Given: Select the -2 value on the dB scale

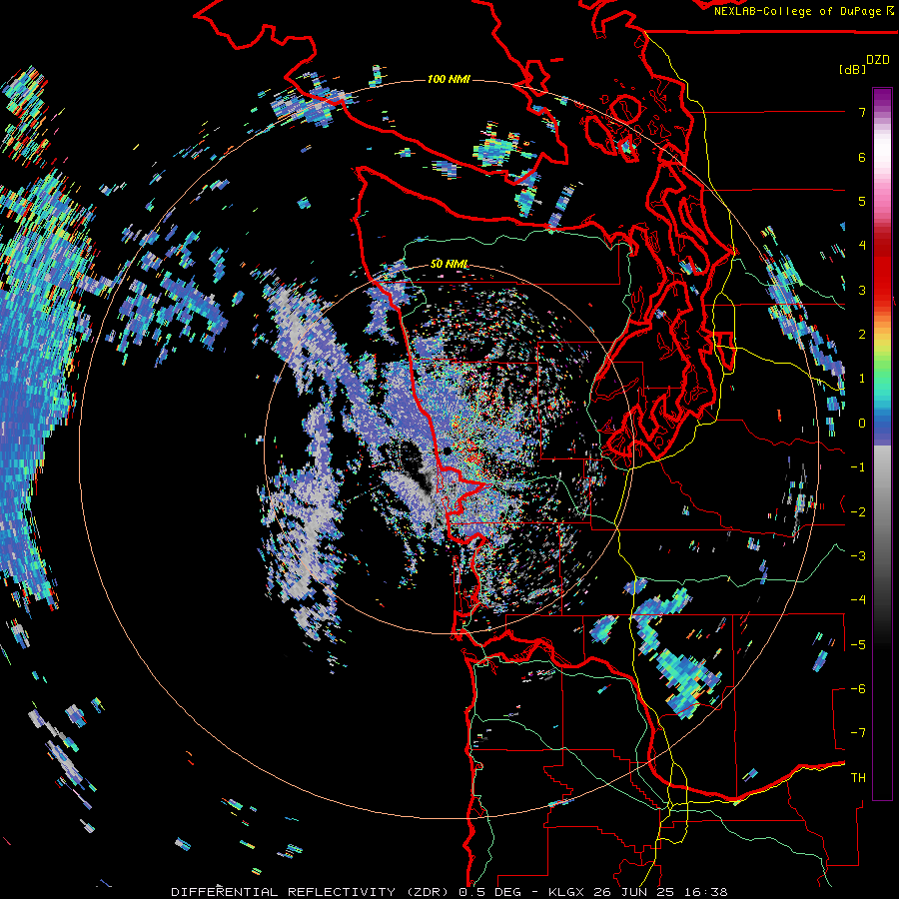Looking at the screenshot, I should [x=858, y=512].
